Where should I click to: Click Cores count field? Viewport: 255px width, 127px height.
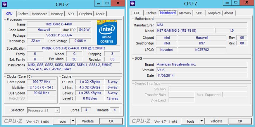coord(86,110)
